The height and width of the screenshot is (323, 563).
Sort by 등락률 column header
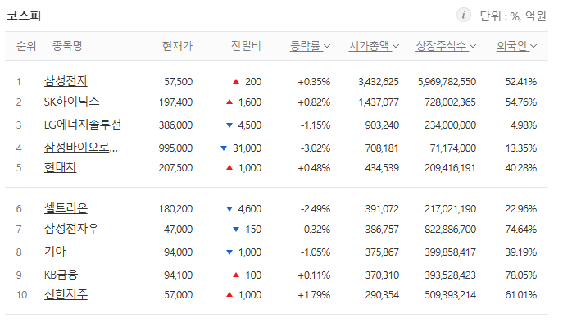305,46
